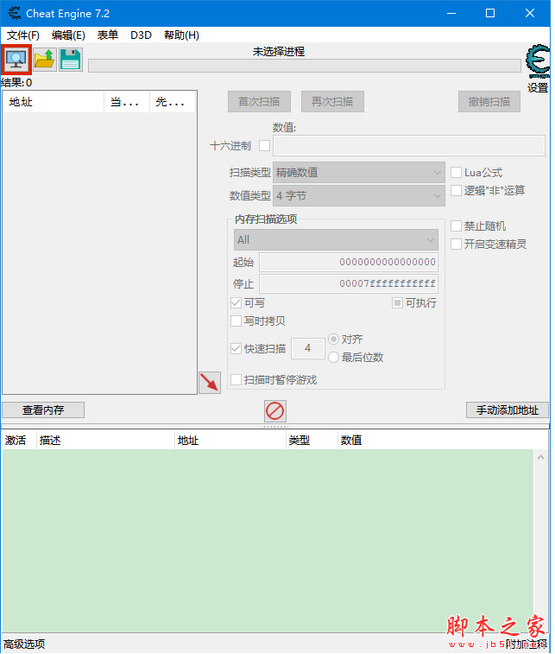Click the fast scan alignment field showing 4
The height and width of the screenshot is (654, 555).
click(308, 348)
